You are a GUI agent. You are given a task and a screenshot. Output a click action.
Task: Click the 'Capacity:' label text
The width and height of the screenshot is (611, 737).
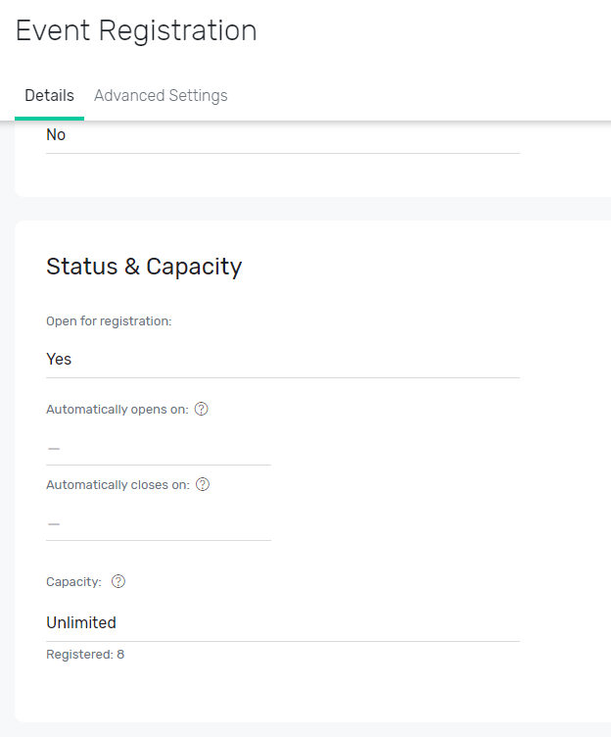coord(73,582)
